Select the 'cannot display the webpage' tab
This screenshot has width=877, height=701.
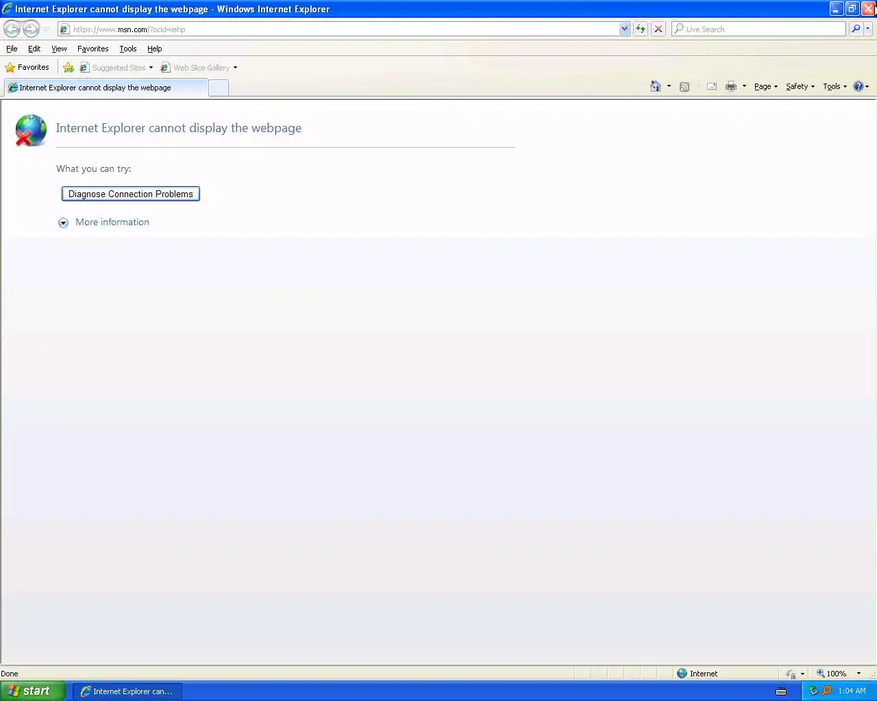(x=106, y=88)
